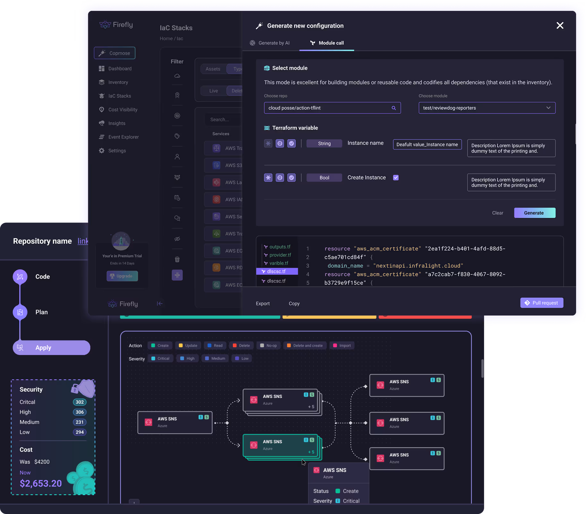Click the magnifier icon in Choose repo field
The height and width of the screenshot is (514, 587).
tap(394, 108)
